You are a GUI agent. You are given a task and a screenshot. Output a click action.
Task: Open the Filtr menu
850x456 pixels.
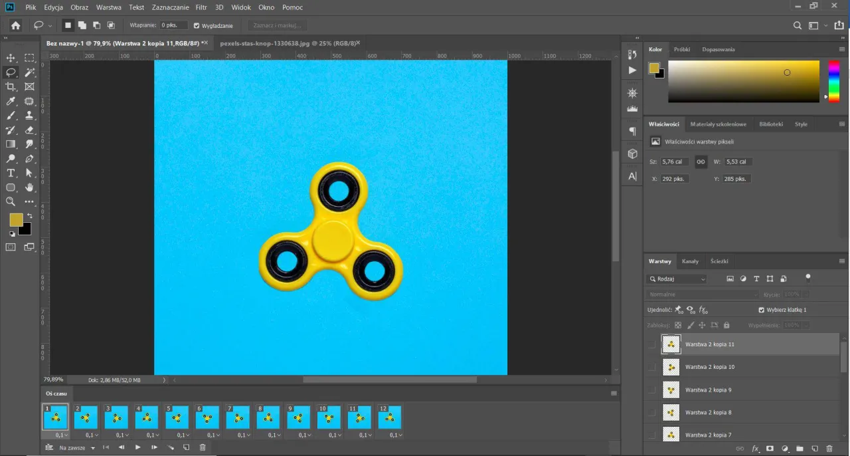point(201,7)
